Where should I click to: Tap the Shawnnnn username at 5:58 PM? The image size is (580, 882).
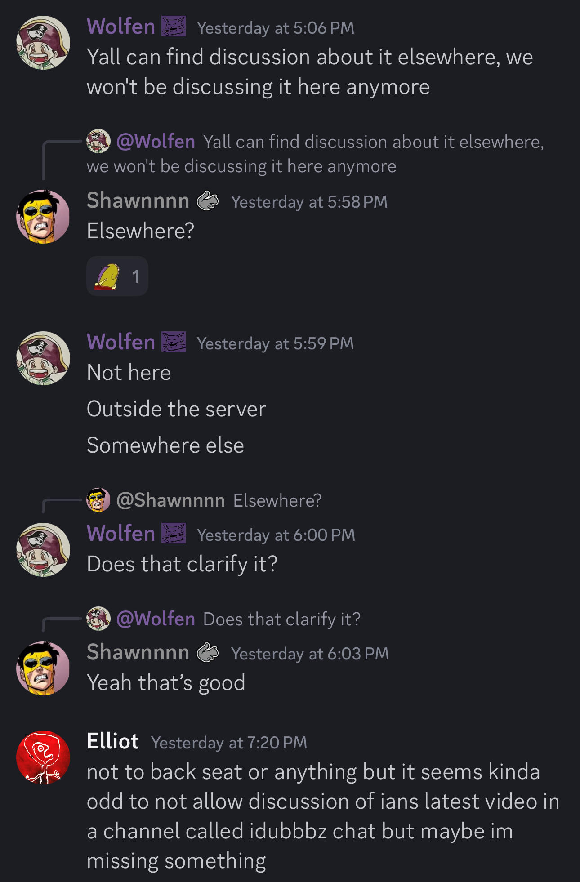pyautogui.click(x=138, y=200)
